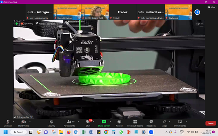This screenshot has height=136, width=218.
Task: Open Whiteboards
Action: point(180,123)
